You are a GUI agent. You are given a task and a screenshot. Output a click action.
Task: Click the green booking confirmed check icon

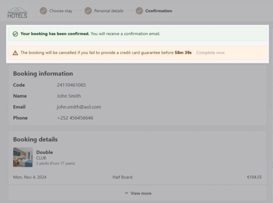15,34
